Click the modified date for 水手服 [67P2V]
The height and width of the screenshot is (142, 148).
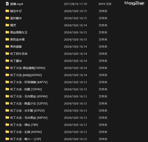click(75, 111)
